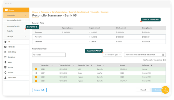Open Reports menu item
174x100 pixels.
coord(10,31)
